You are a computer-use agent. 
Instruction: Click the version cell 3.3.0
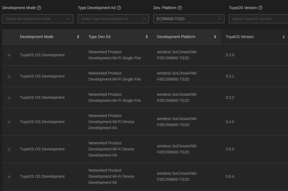tap(230, 55)
